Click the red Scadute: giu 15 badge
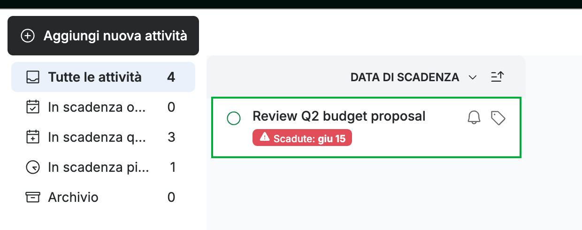 (x=302, y=138)
